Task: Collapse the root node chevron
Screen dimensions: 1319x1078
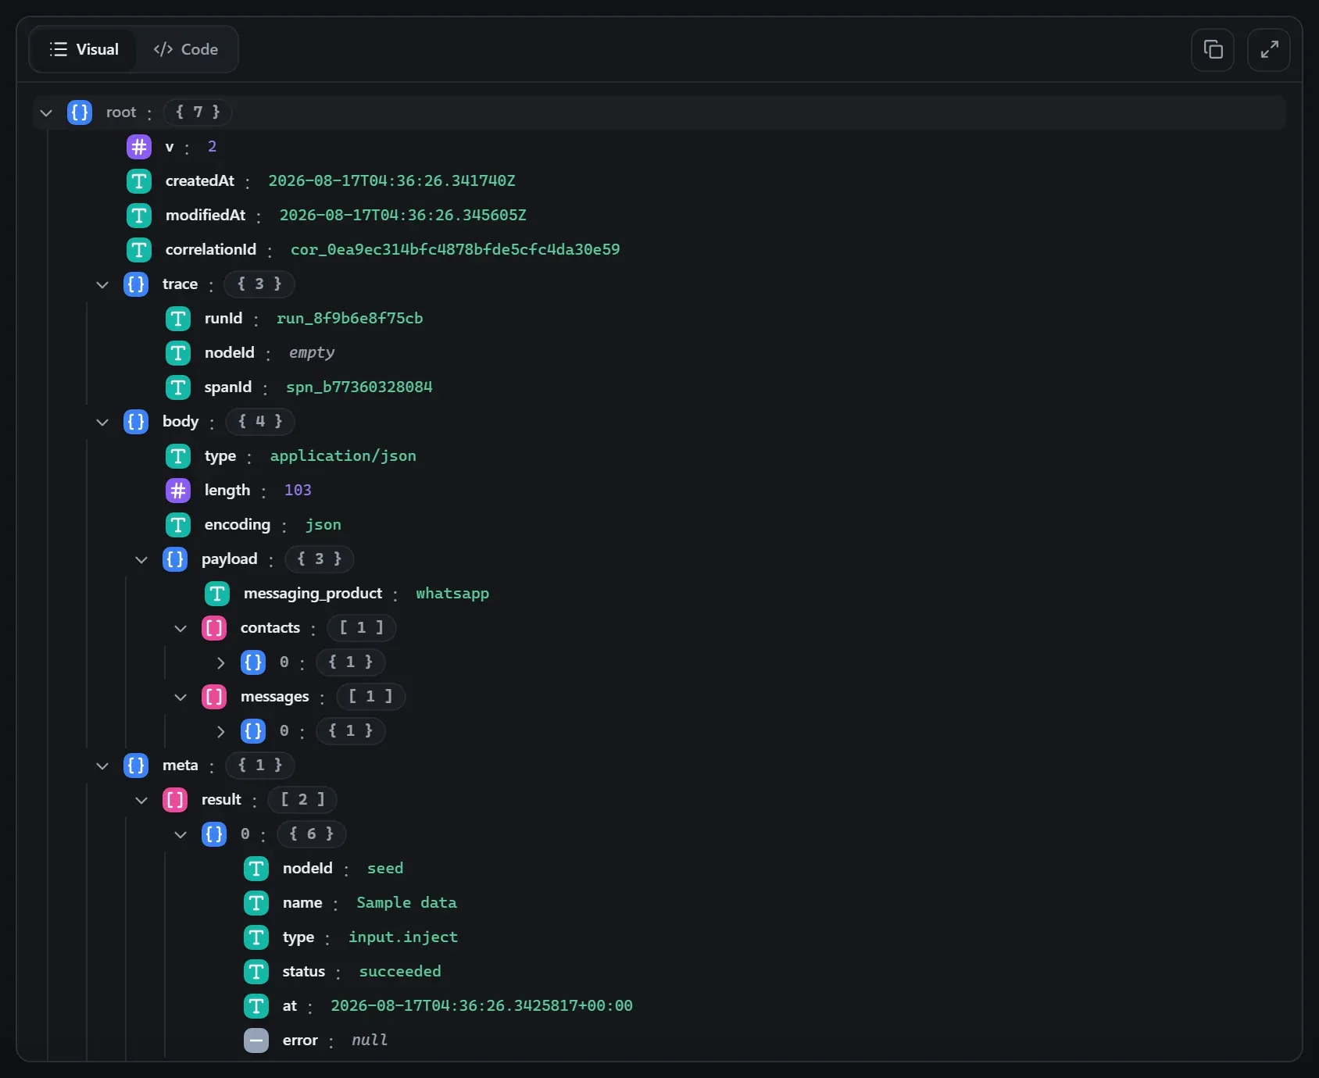Action: point(46,112)
